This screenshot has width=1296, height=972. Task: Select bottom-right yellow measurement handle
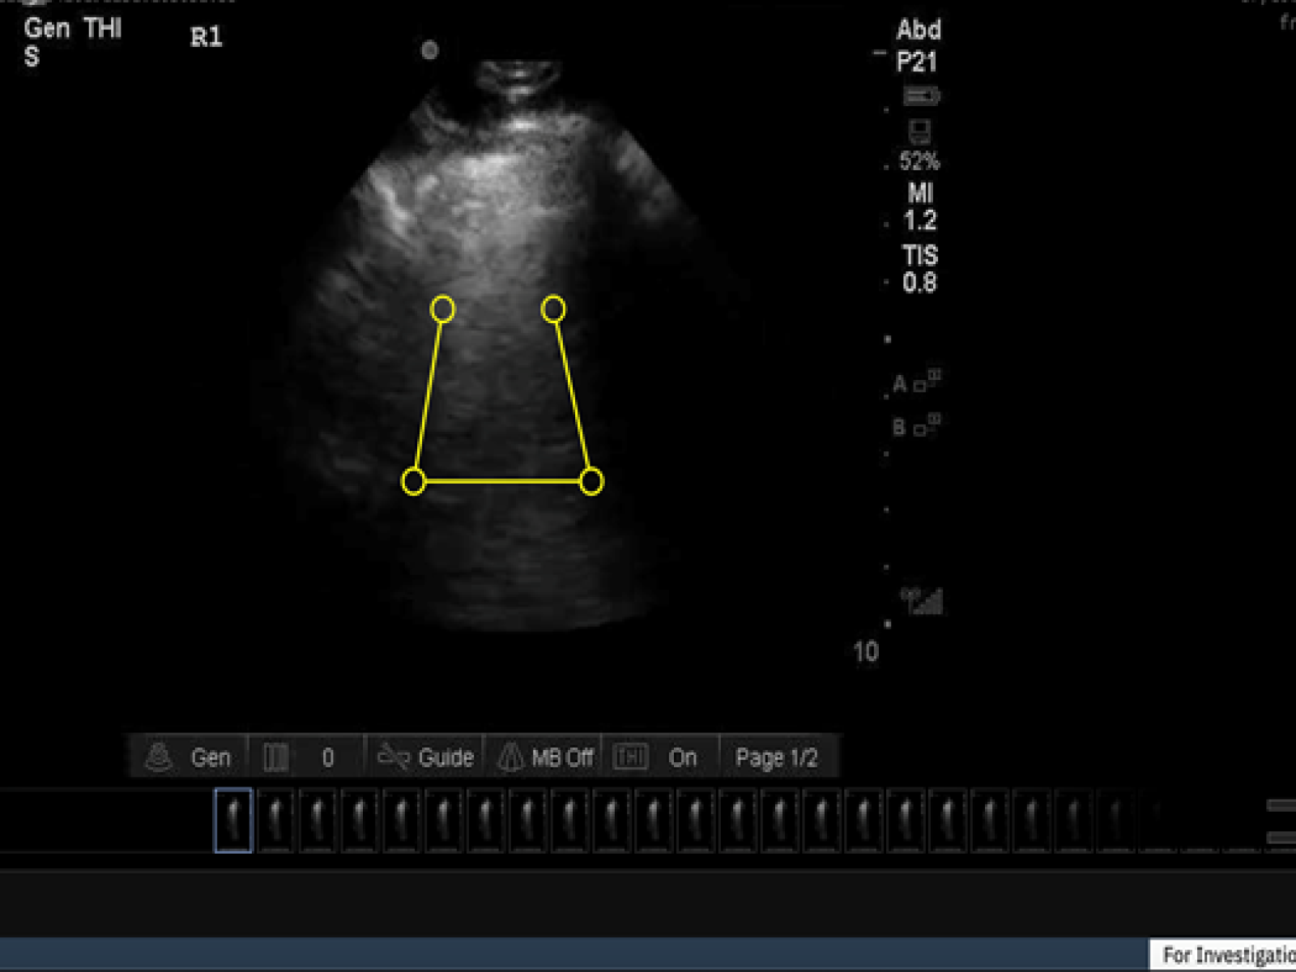[x=591, y=481]
